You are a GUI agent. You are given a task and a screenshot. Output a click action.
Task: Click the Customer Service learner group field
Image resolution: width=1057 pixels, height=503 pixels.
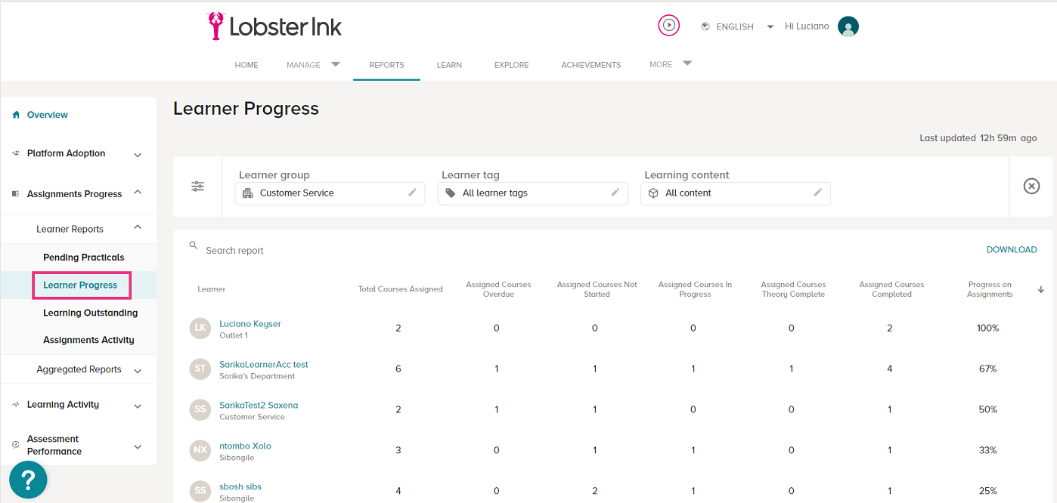(330, 193)
